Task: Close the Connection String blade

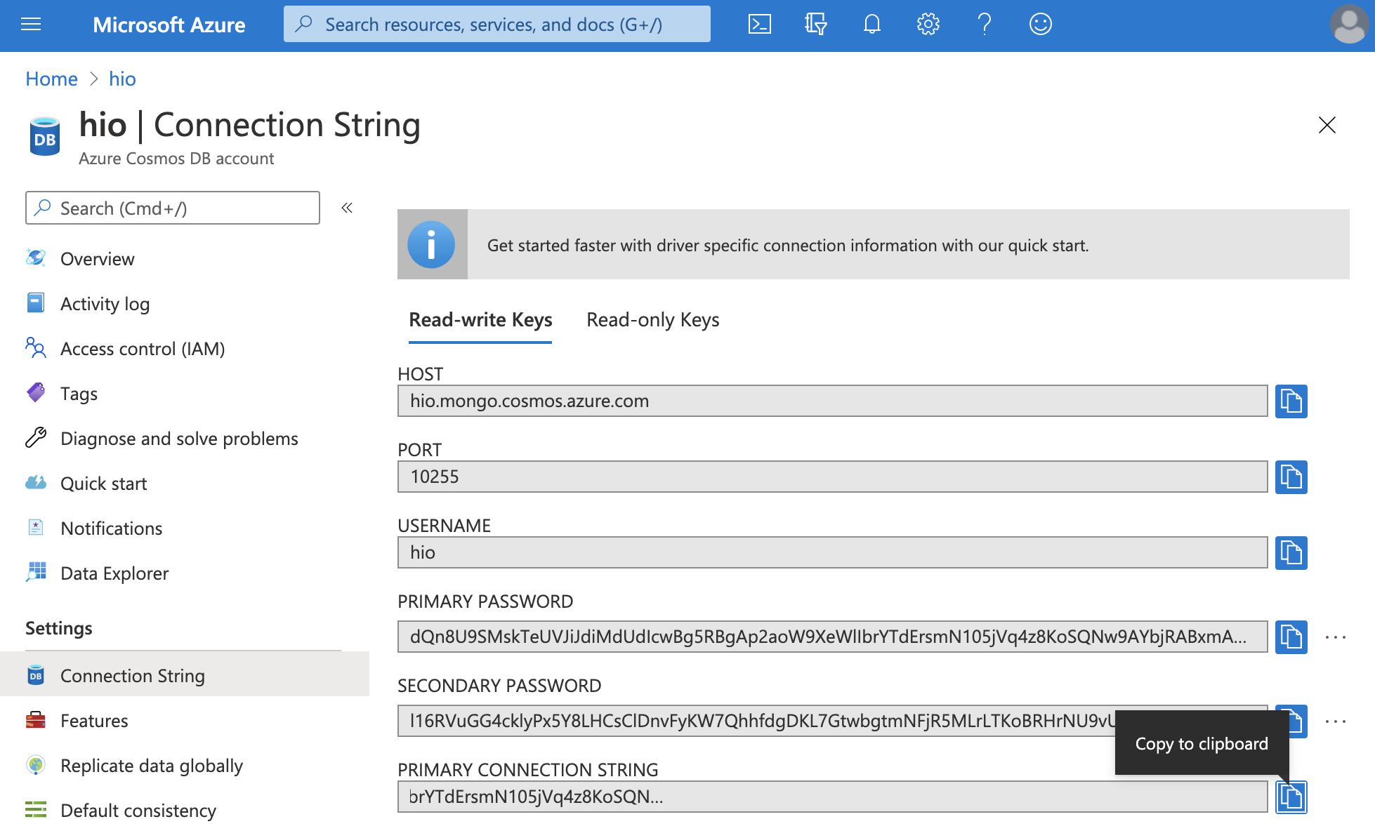Action: [1327, 126]
